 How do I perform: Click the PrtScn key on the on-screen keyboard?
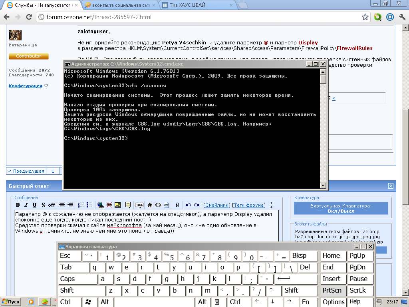[x=334, y=290]
